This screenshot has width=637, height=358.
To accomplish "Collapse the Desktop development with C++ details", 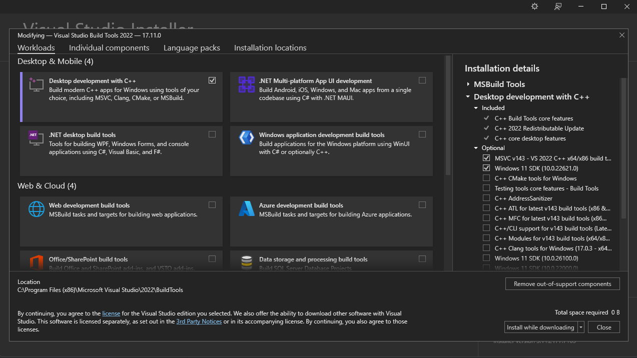I will click(x=467, y=96).
